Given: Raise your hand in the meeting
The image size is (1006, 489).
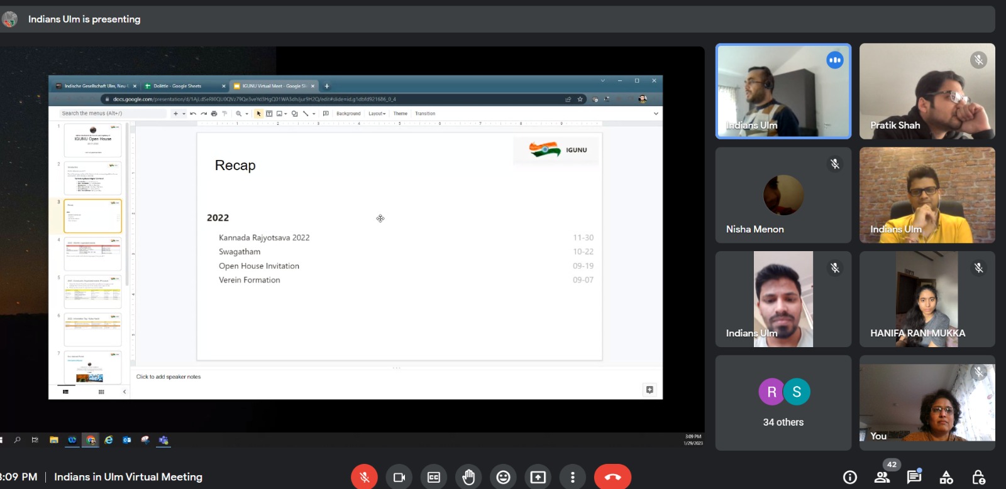Looking at the screenshot, I should 468,477.
